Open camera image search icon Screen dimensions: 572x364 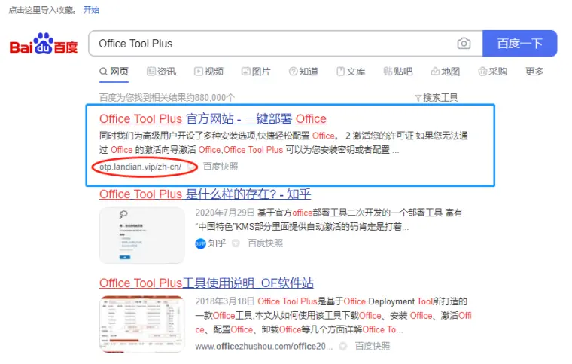464,44
